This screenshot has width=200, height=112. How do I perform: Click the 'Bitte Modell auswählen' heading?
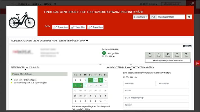(x=25, y=67)
